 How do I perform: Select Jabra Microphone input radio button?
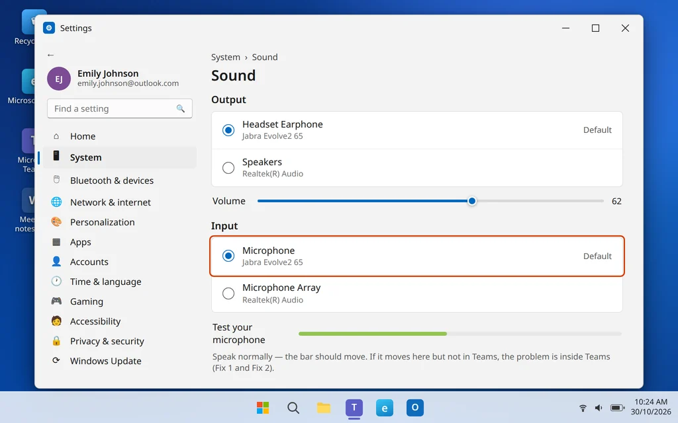click(228, 256)
